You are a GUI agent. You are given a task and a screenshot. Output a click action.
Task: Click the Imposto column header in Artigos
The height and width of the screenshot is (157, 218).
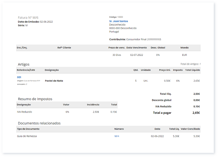point(178,70)
